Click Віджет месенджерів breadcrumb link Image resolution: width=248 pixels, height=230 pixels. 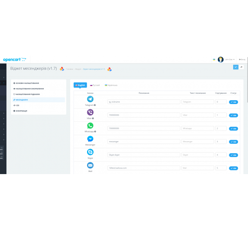[94, 69]
